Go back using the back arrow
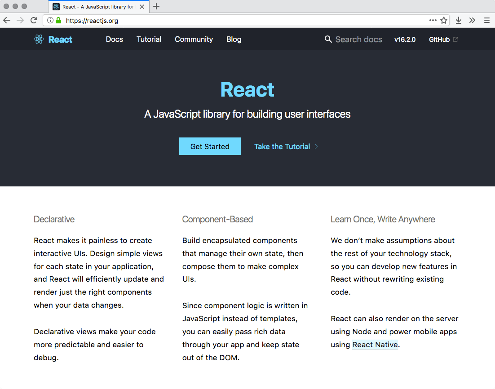Image resolution: width=495 pixels, height=389 pixels. point(7,20)
